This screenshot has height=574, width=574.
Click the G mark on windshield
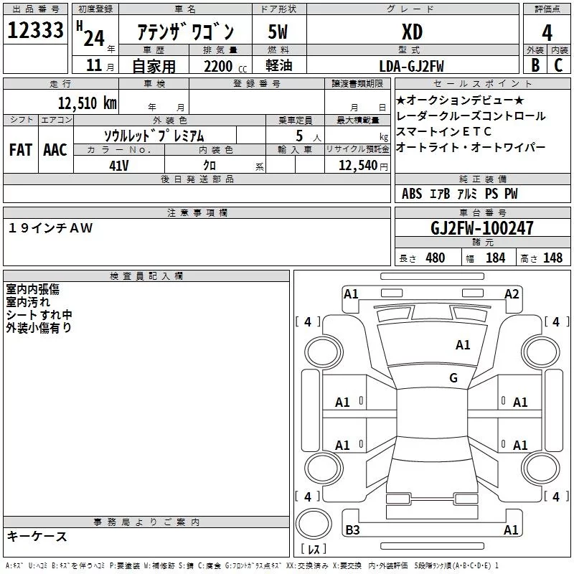coord(453,377)
